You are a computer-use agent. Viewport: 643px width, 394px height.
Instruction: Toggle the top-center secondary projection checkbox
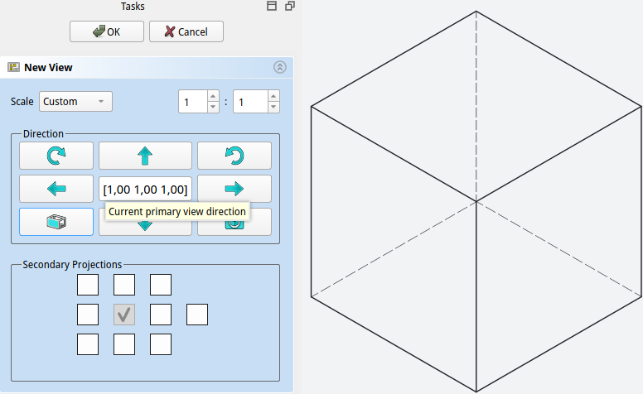[124, 286]
